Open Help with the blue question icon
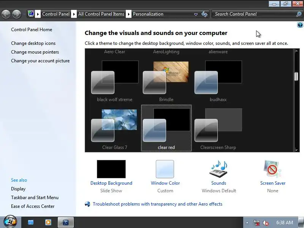The height and width of the screenshot is (228, 304). [300, 25]
